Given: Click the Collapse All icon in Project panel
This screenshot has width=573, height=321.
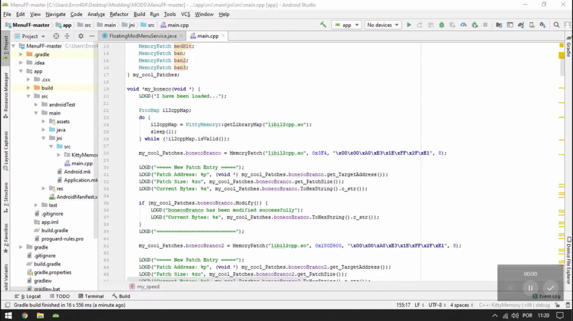Looking at the screenshot, I should 67,36.
